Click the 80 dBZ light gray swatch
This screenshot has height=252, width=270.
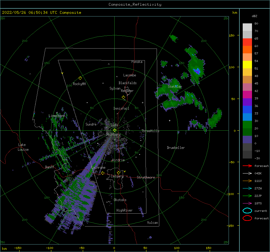click(247, 27)
